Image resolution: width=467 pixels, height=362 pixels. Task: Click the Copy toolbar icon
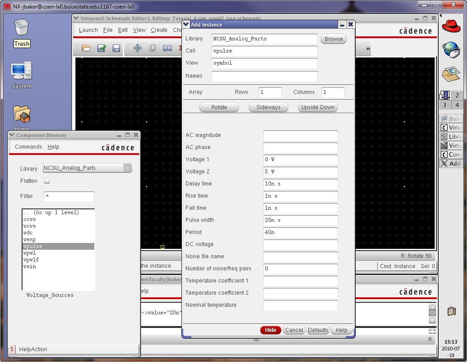coord(153,48)
